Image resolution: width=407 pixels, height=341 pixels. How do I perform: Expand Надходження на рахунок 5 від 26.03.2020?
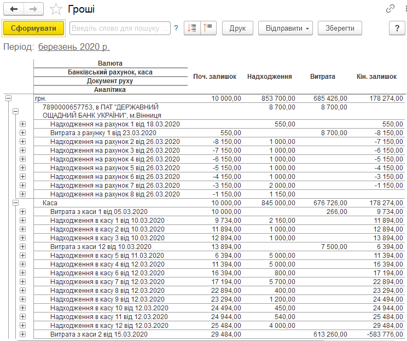click(23, 168)
